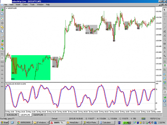Open the Terminal panel icon

[x=2, y=31]
